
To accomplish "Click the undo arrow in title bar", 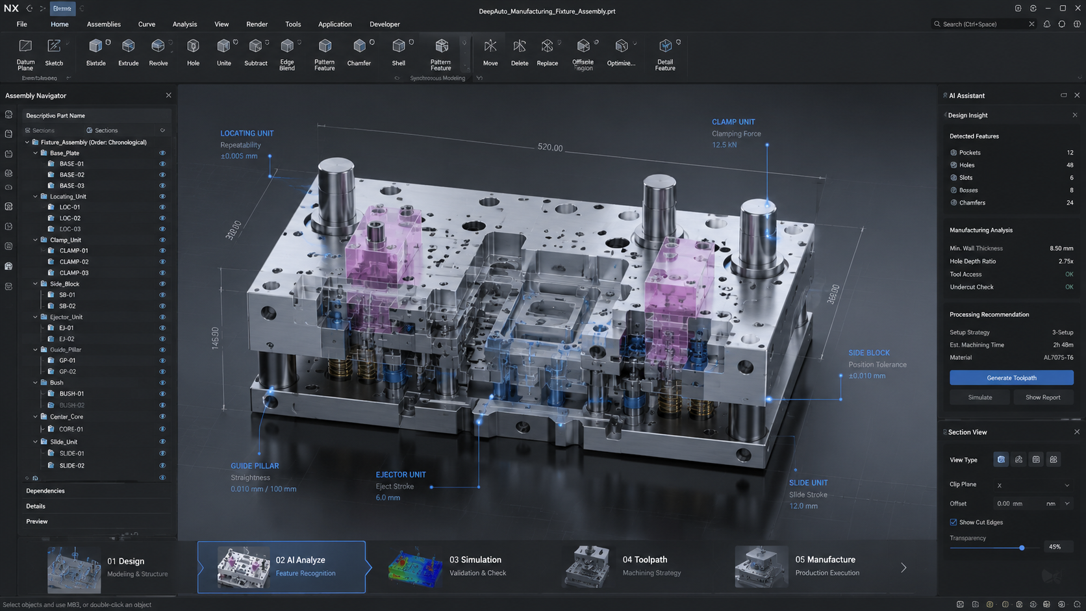I will tap(30, 8).
